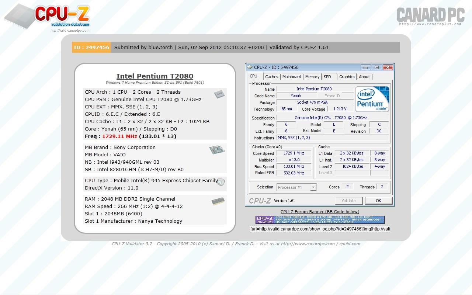Image resolution: width=472 pixels, height=295 pixels.
Task: Click the valid.canardpc.com URL under the logo
Action: [70, 31]
